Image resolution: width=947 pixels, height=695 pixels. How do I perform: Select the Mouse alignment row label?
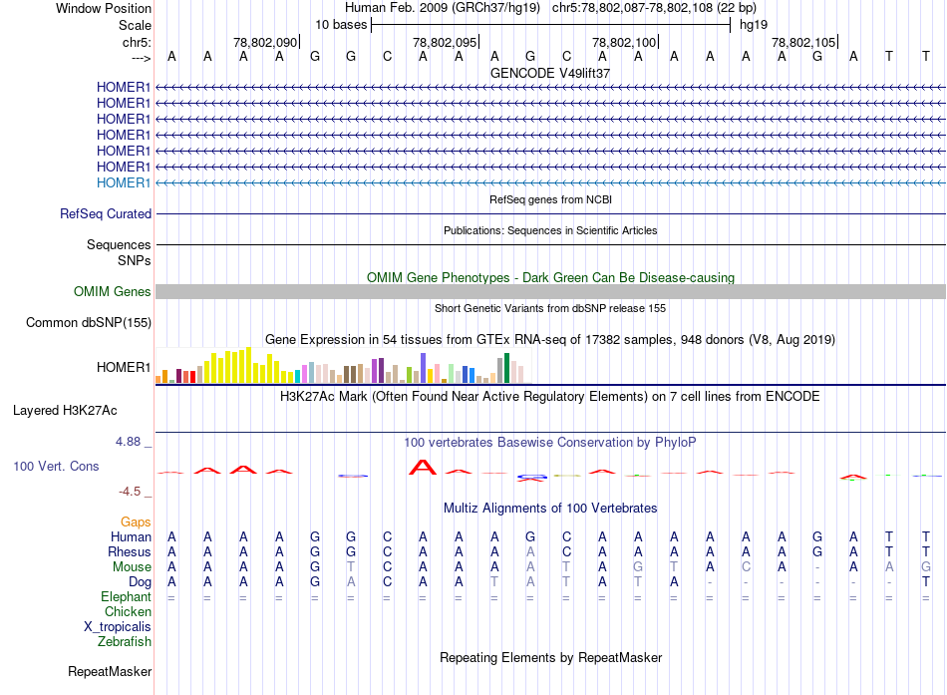point(132,567)
